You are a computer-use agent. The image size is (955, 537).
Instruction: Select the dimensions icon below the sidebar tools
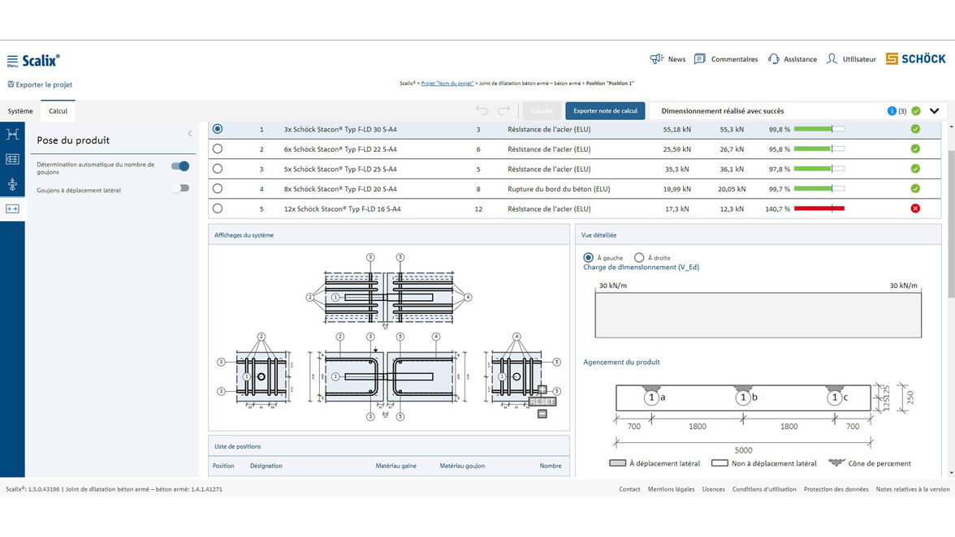(x=12, y=208)
